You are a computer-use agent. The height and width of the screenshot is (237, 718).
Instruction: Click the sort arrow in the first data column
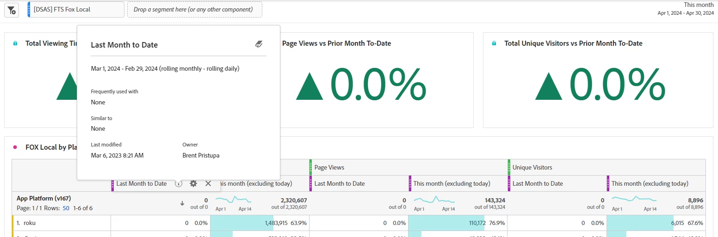(182, 203)
